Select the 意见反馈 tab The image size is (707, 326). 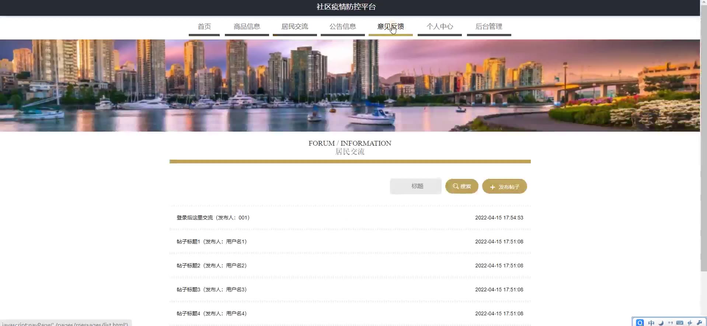[x=390, y=27]
